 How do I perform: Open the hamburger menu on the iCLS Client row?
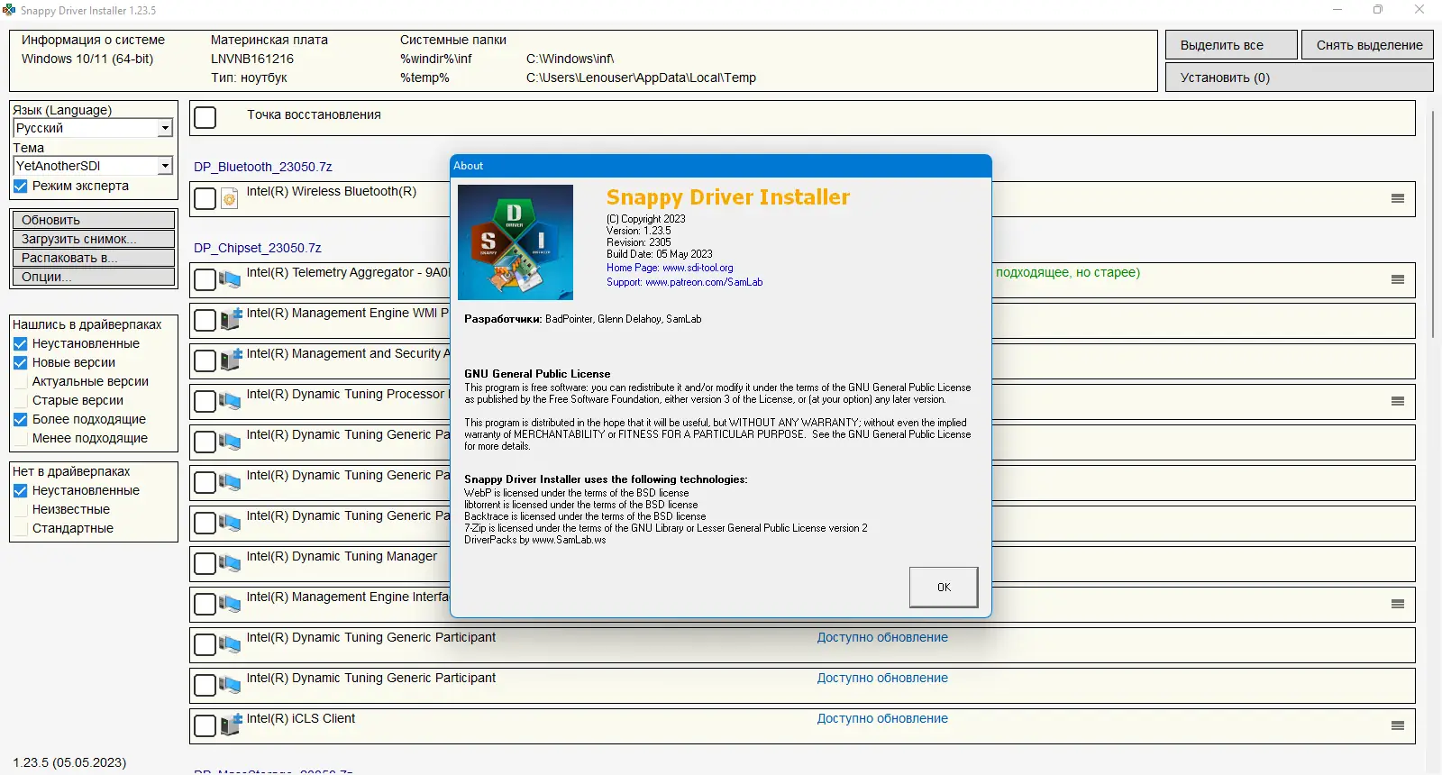[1398, 725]
